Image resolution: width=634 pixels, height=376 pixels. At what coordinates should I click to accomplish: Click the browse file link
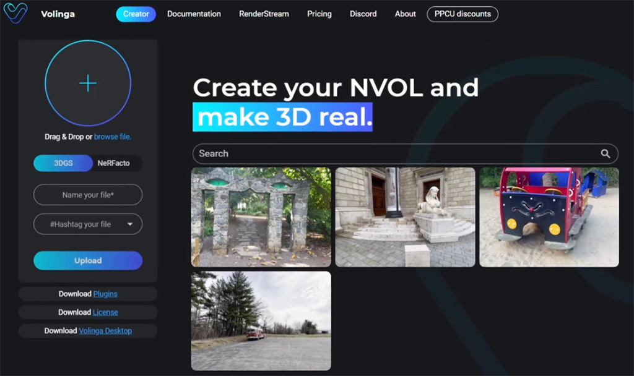pos(113,137)
